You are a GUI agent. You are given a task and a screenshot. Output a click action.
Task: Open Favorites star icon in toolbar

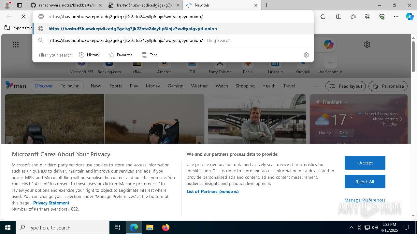pos(353,17)
